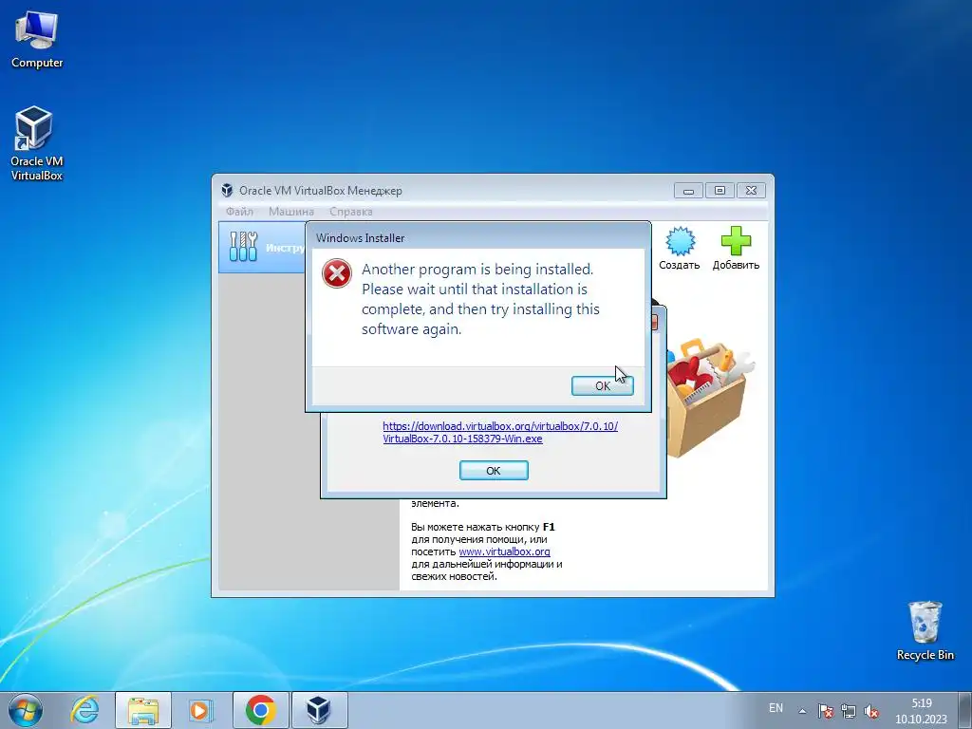972x729 pixels.
Task: Maximize the VirtualBox Manager window
Action: pyautogui.click(x=720, y=190)
